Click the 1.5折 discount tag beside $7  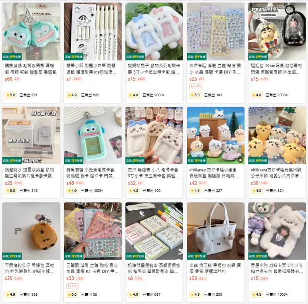pyautogui.click(x=77, y=79)
